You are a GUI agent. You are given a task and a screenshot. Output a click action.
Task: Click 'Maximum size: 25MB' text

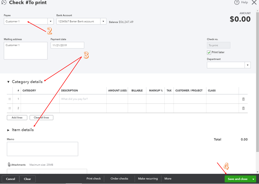click(x=41, y=165)
